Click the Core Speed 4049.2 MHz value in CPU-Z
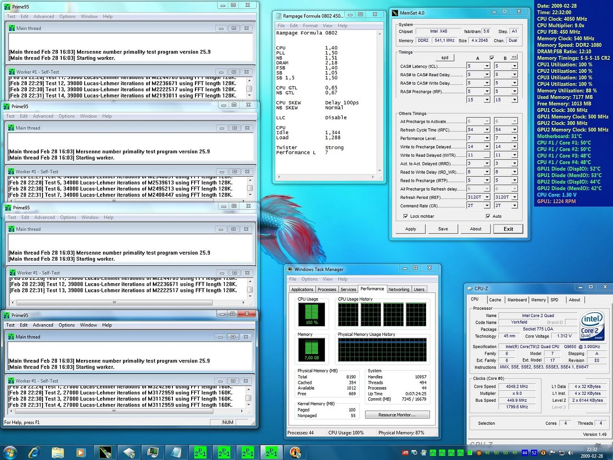The width and height of the screenshot is (613, 460). tap(517, 387)
